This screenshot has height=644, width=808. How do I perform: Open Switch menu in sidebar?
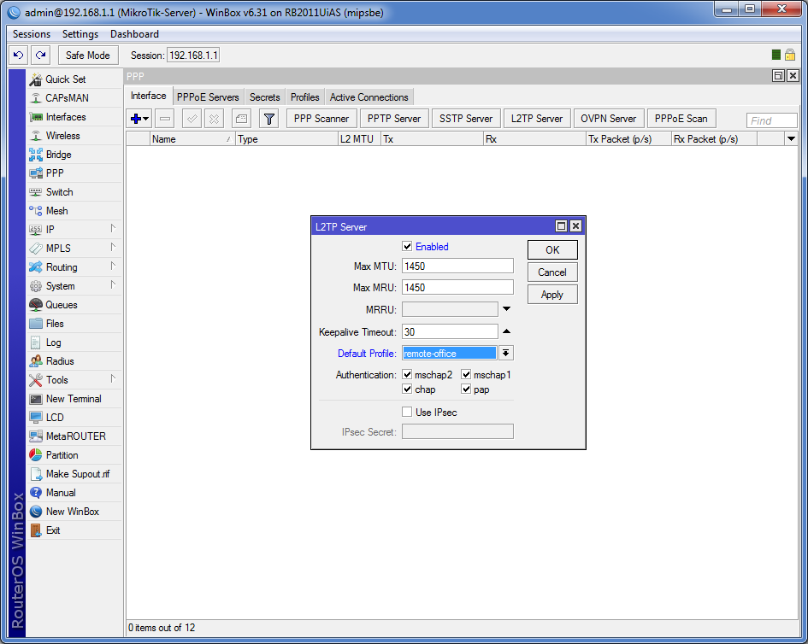pos(74,192)
